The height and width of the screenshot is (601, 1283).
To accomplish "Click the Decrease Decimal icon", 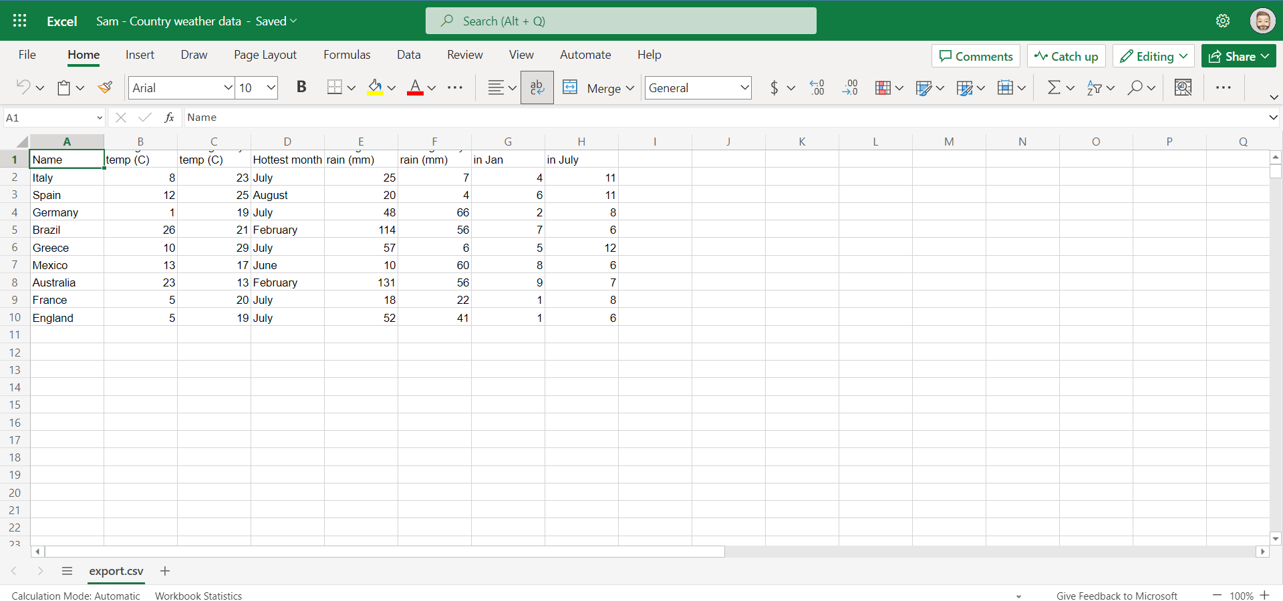I will (850, 87).
